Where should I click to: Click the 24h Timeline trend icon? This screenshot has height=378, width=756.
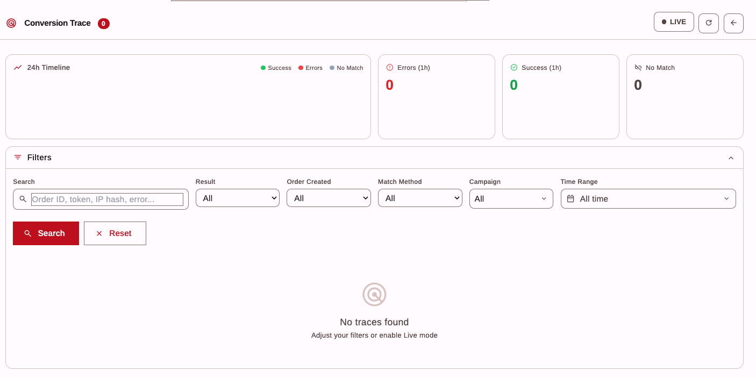point(18,68)
